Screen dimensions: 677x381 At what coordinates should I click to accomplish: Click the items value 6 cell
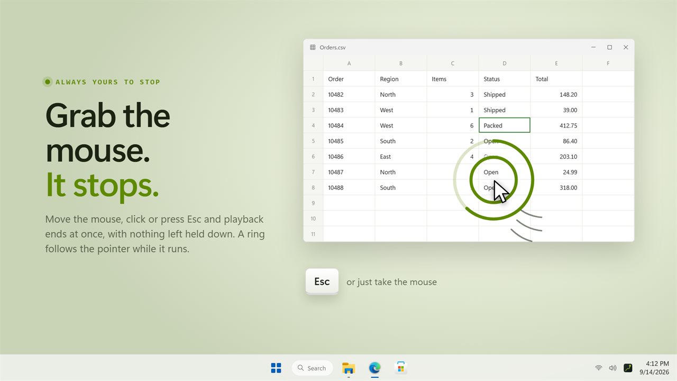453,125
